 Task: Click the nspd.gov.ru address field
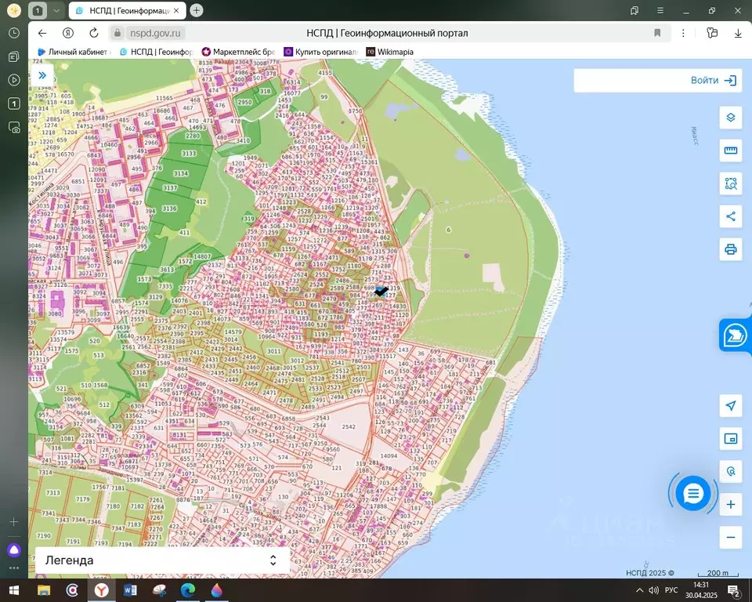(155, 33)
